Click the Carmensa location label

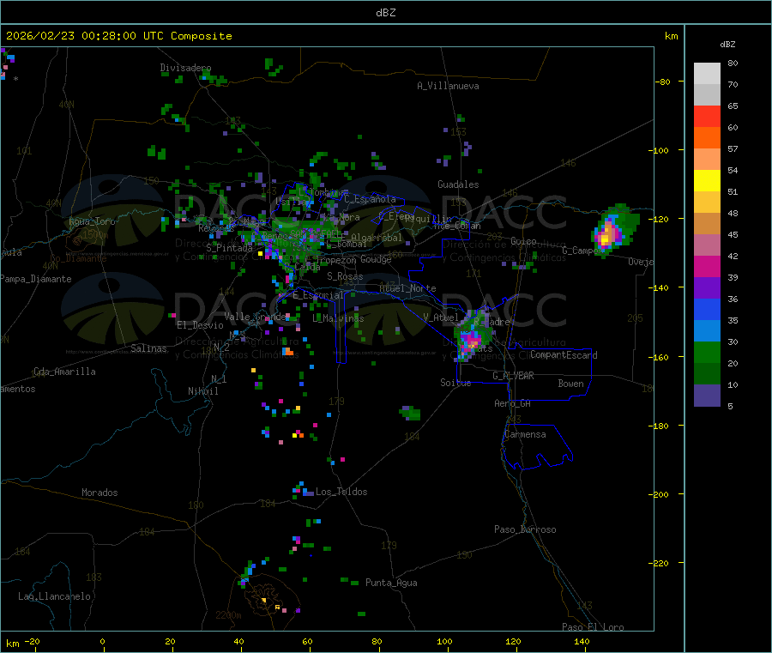(x=525, y=434)
